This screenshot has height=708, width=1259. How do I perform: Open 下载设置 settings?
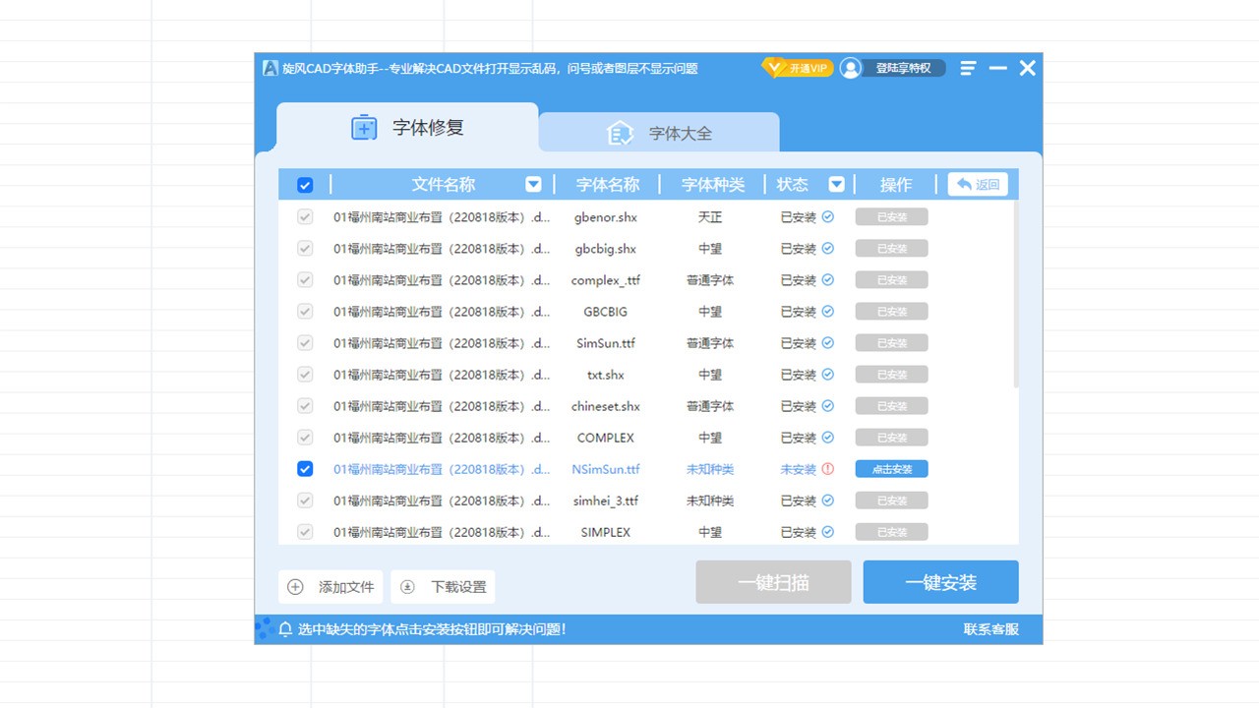click(443, 587)
